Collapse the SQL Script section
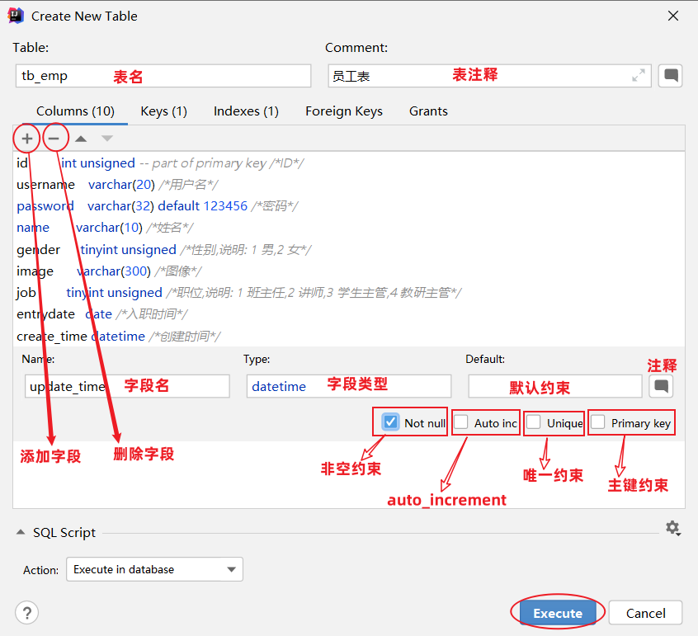The height and width of the screenshot is (636, 698). (21, 533)
